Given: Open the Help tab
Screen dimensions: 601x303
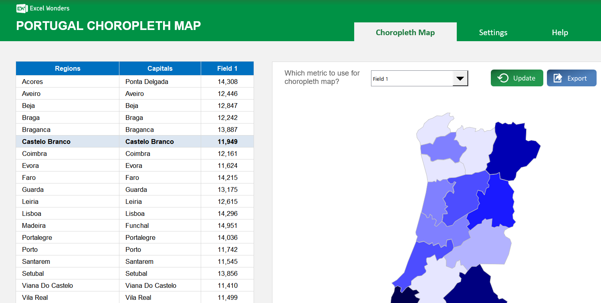Looking at the screenshot, I should click(560, 32).
